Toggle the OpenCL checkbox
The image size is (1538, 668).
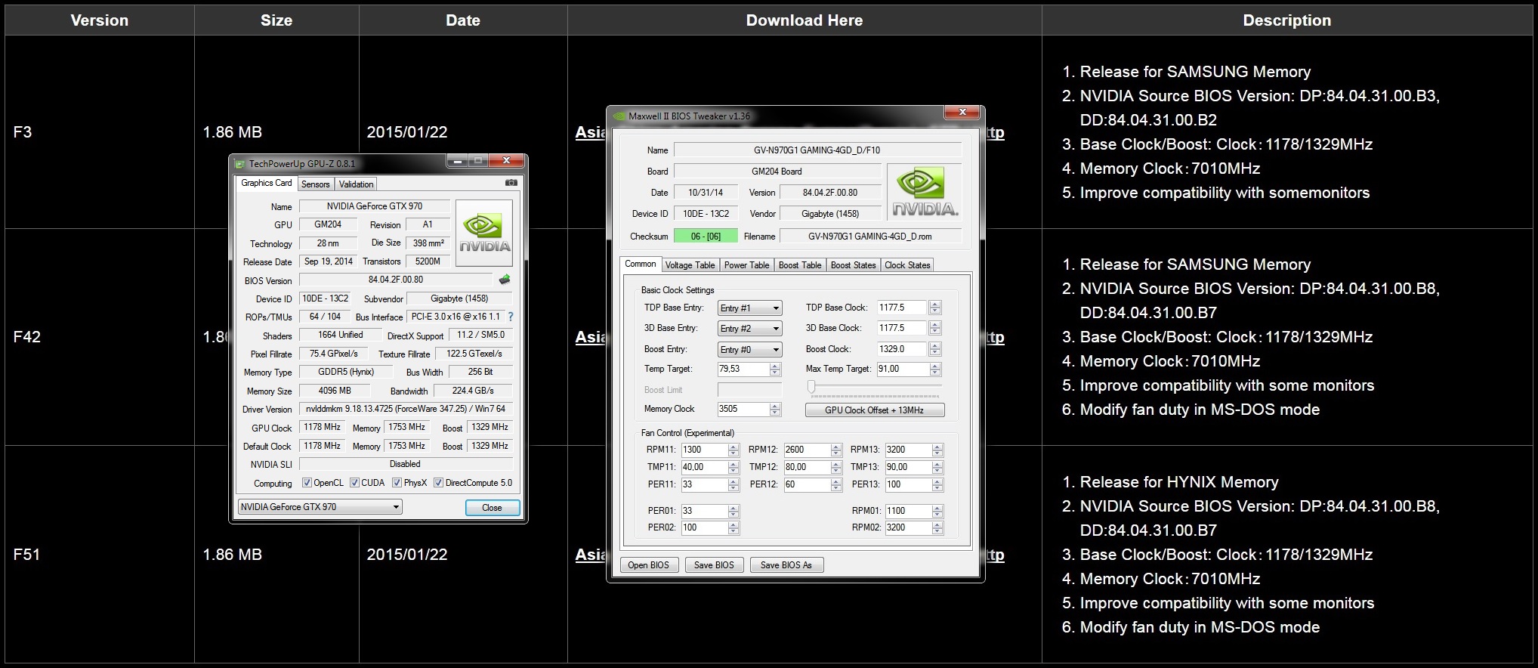coord(307,483)
